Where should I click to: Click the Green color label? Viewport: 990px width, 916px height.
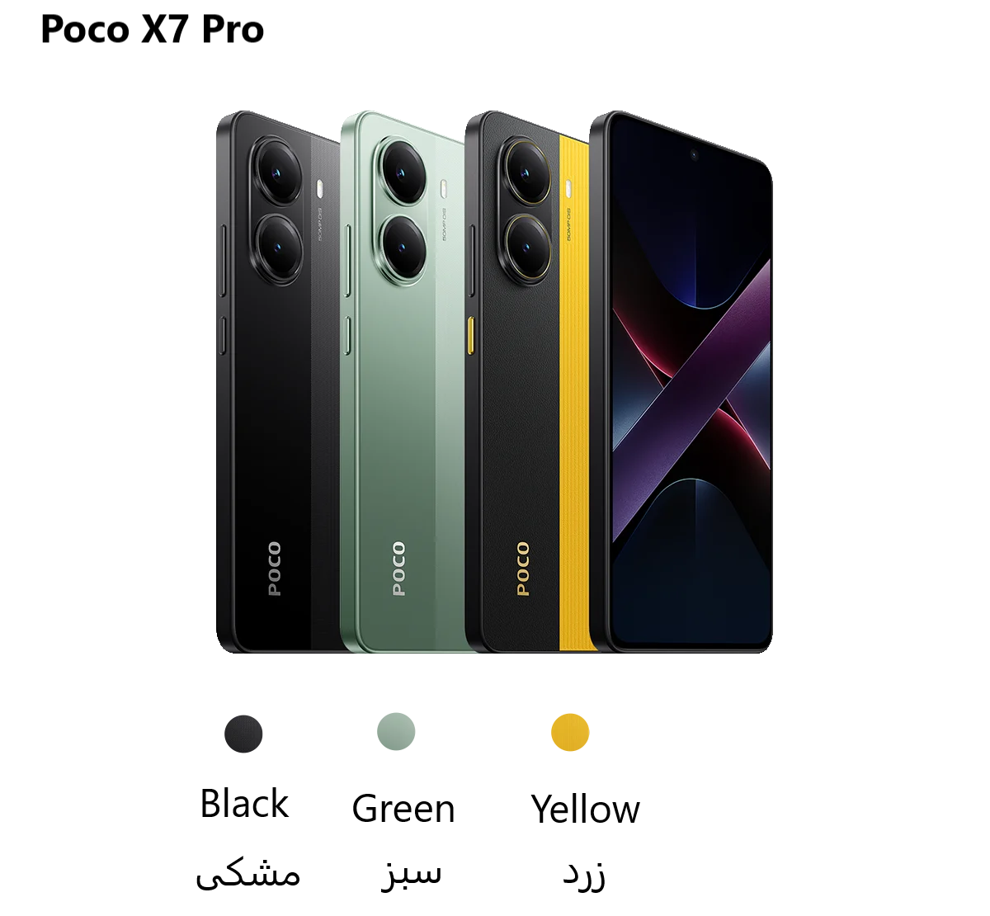click(x=403, y=809)
